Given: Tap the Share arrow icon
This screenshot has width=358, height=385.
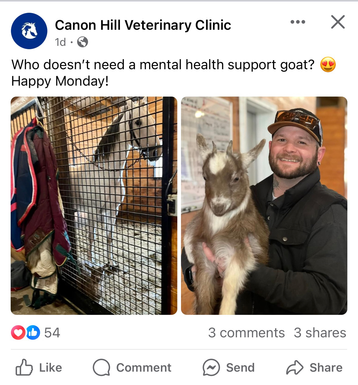Looking at the screenshot, I should [295, 367].
